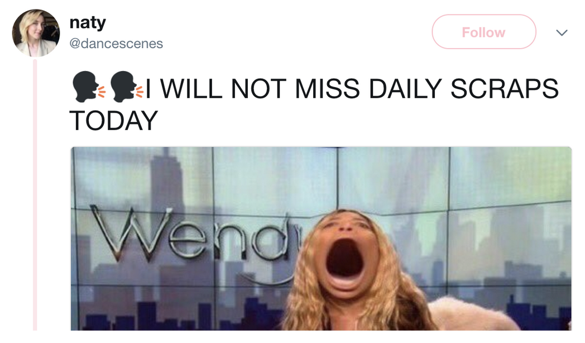Click the word TODAY in tweet
Screen dimensions: 585x343
pyautogui.click(x=114, y=121)
